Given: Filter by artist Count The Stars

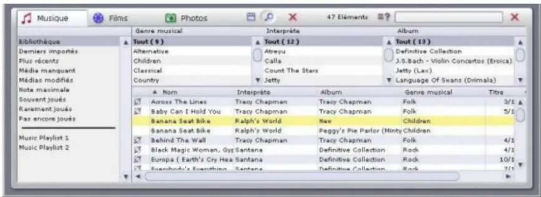Looking at the screenshot, I should tap(323, 71).
